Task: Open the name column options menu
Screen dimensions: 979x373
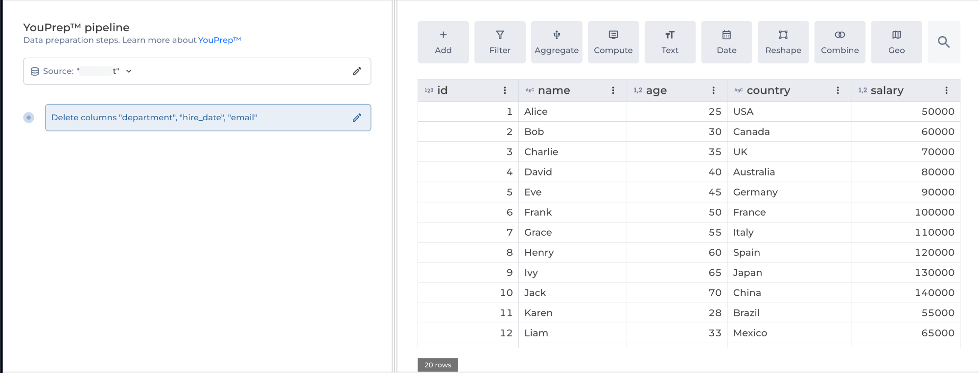Action: click(x=613, y=90)
